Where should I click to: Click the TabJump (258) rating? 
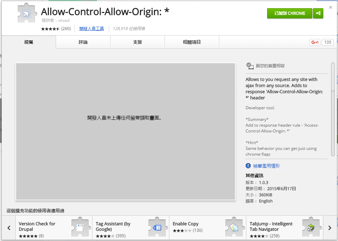click(x=264, y=236)
